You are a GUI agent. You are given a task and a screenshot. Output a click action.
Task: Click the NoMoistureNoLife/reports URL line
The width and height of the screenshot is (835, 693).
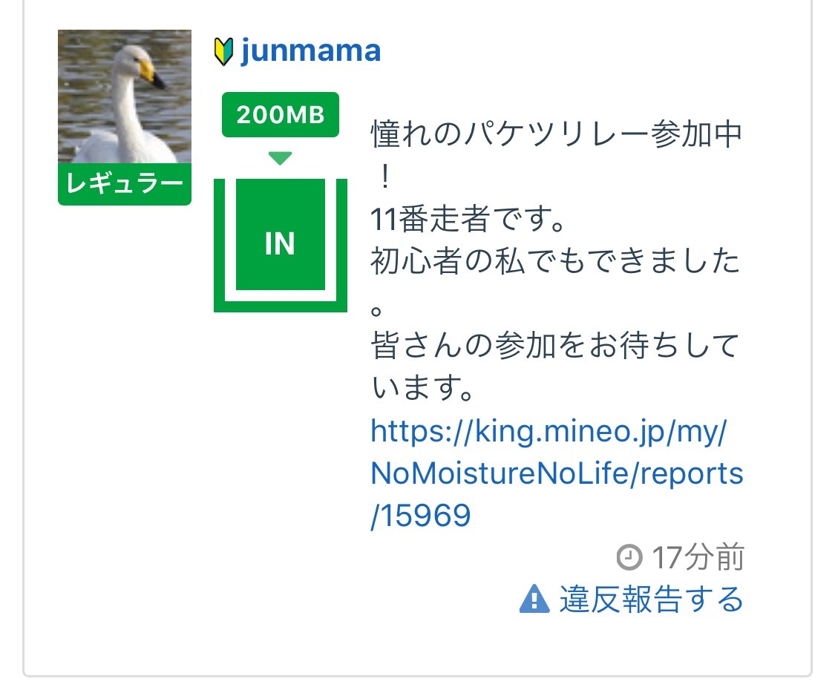[556, 473]
